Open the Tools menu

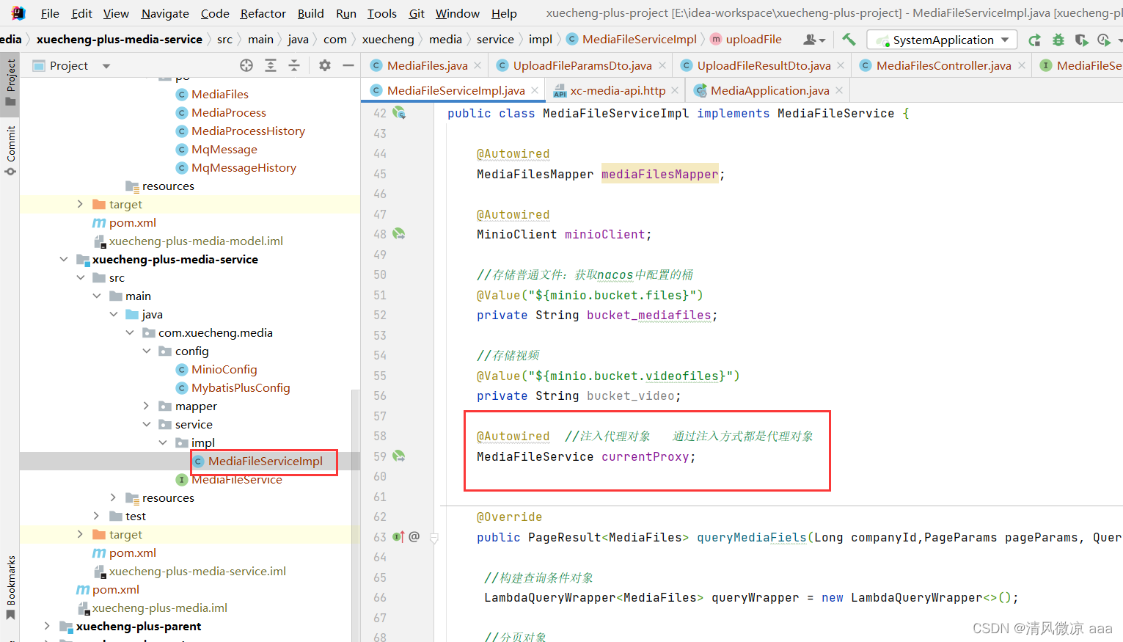tap(381, 13)
